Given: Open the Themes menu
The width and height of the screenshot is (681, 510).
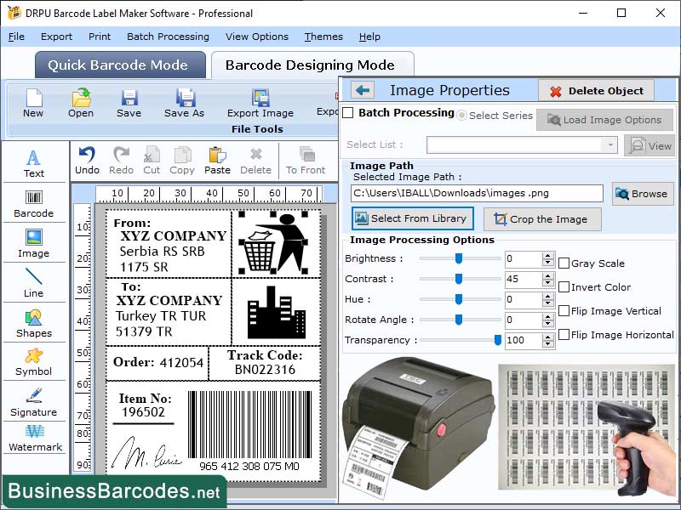Looking at the screenshot, I should coord(323,37).
